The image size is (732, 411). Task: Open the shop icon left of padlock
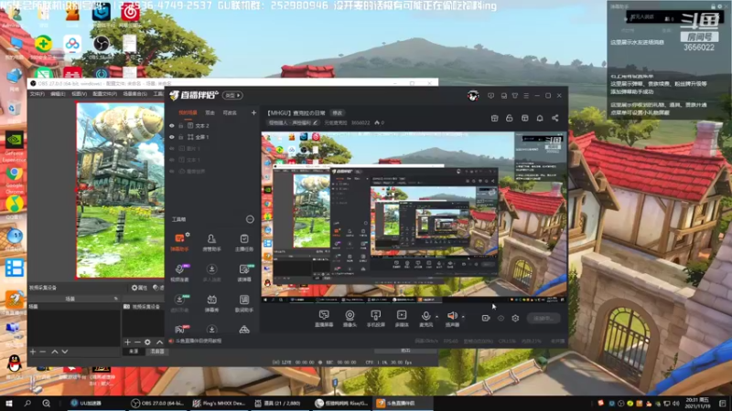coord(494,119)
